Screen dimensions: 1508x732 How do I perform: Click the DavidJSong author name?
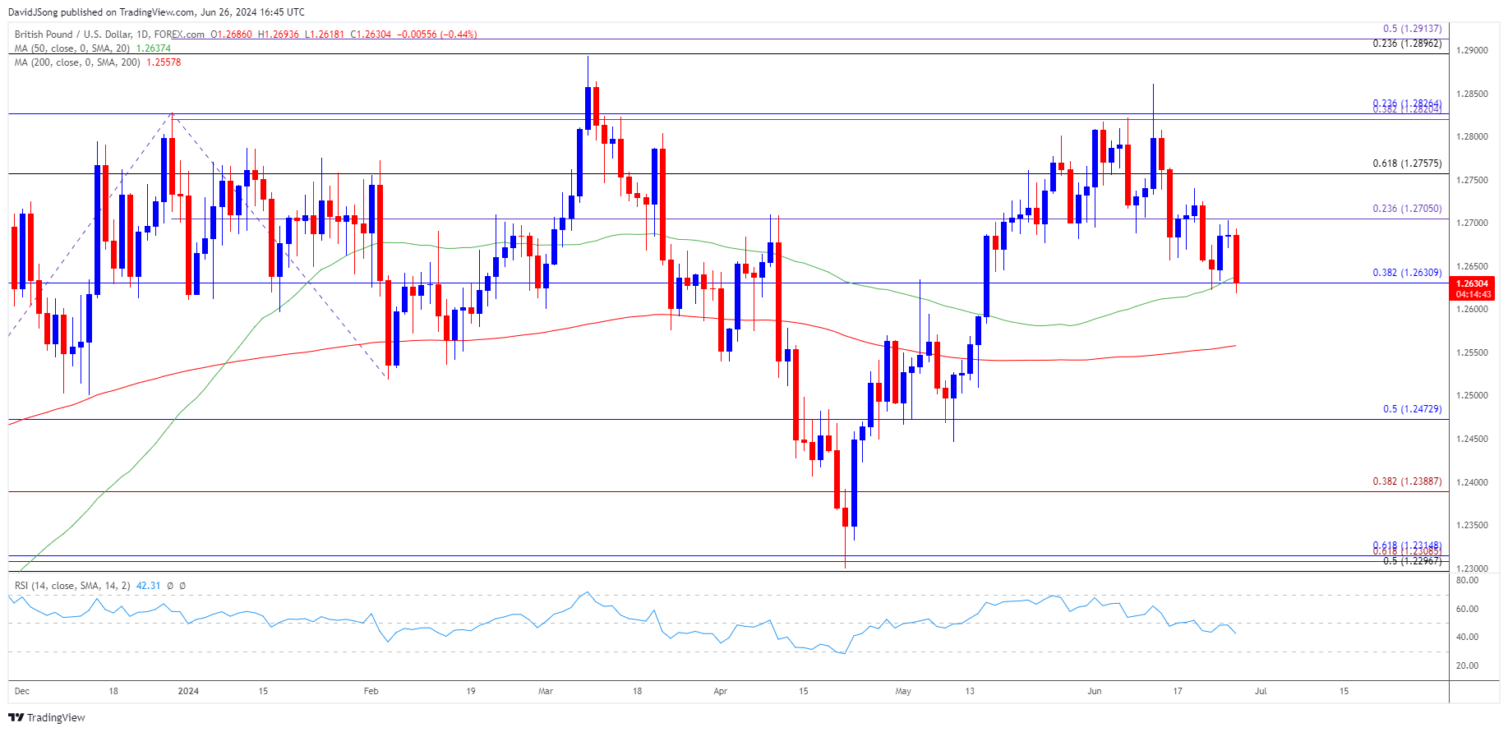[x=34, y=12]
